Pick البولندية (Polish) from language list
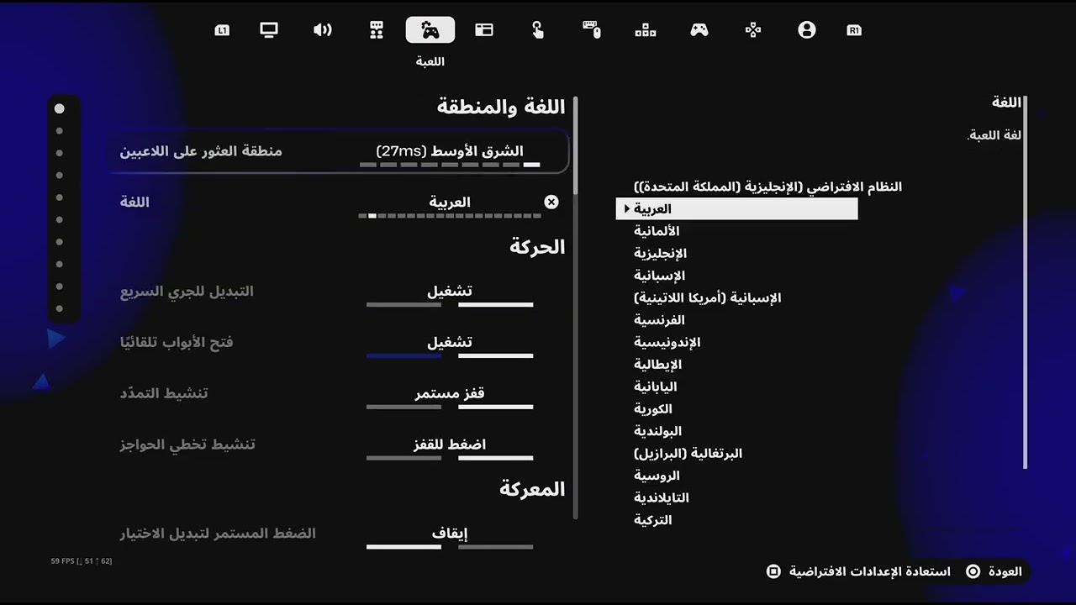Screen dimensions: 1076x605 coord(657,431)
